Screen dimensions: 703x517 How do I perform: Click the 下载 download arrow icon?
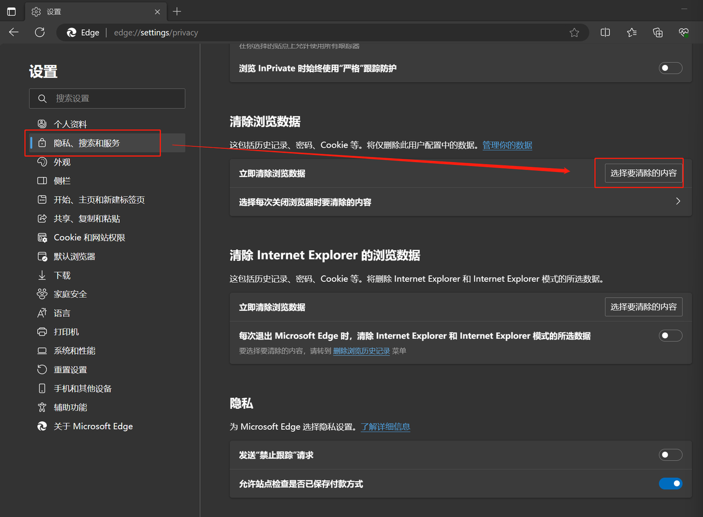pyautogui.click(x=42, y=275)
